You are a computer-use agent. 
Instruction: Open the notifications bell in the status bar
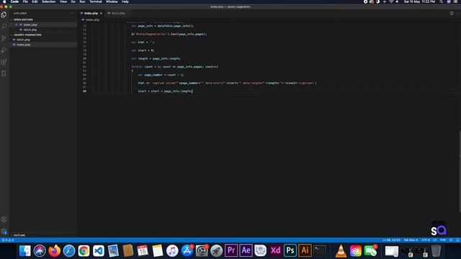(x=457, y=240)
